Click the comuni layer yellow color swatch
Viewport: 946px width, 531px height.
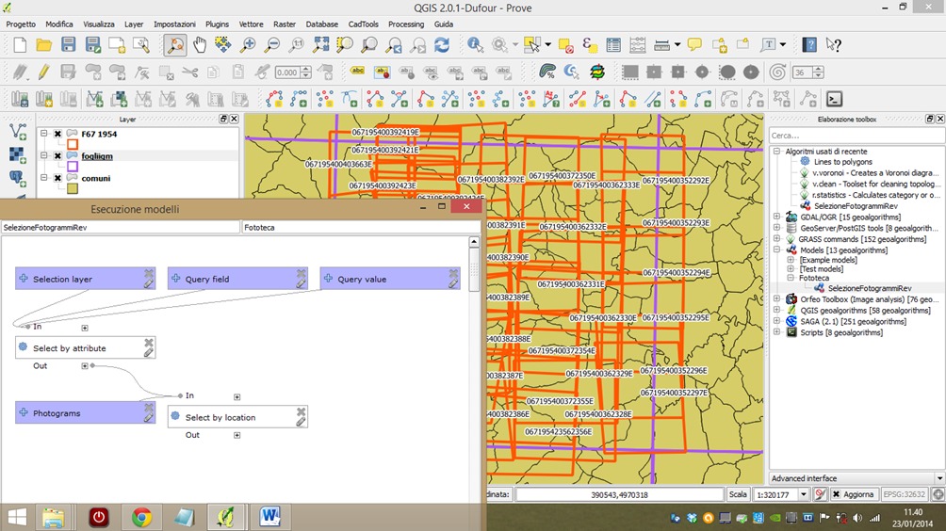(x=73, y=188)
